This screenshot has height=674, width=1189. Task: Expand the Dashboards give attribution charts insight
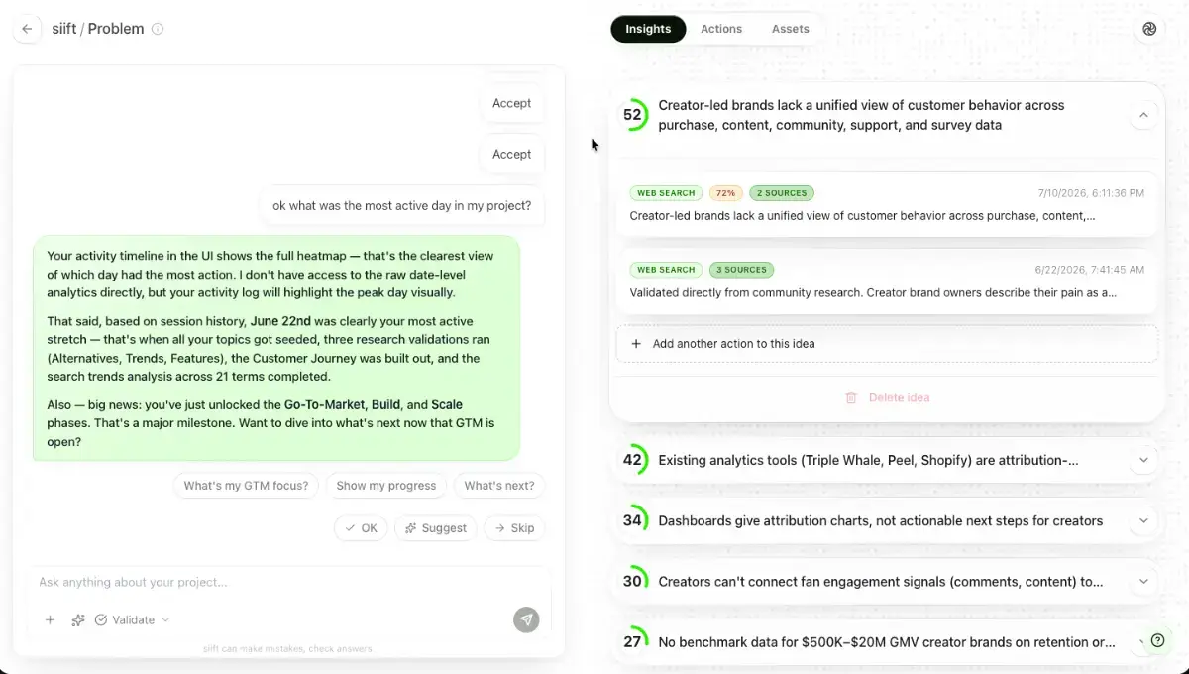[x=1143, y=520]
